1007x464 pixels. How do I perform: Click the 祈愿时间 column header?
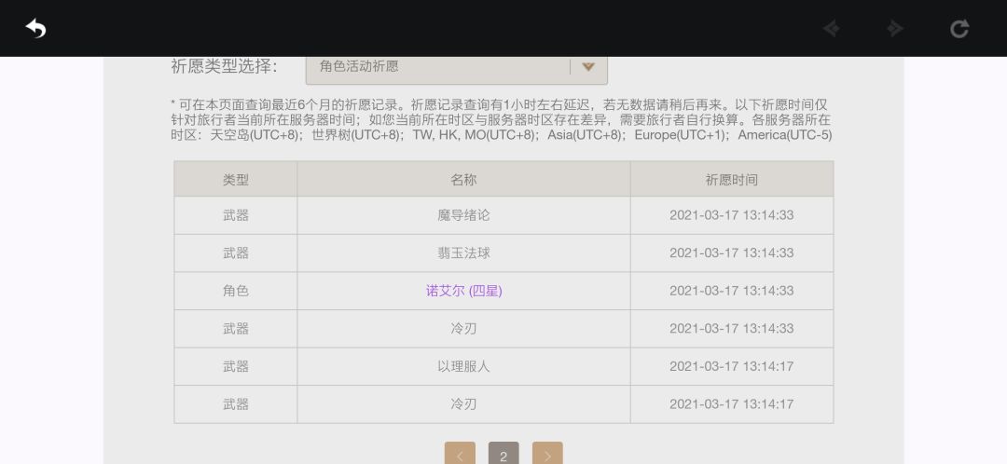click(732, 180)
